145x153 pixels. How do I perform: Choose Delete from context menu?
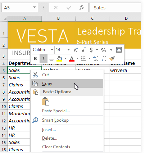tap(50, 138)
